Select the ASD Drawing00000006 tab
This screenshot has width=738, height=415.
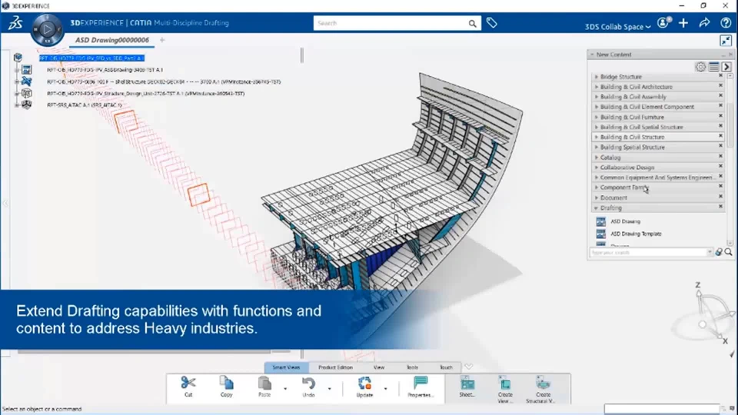pos(112,41)
